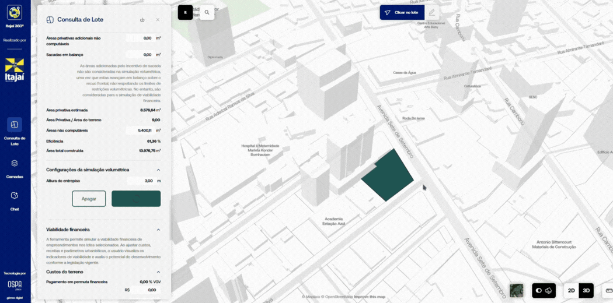Screen dimensions: 613x303
Task: Click Antonio Bittencourt Materiais de Construção label
Action: point(554,245)
